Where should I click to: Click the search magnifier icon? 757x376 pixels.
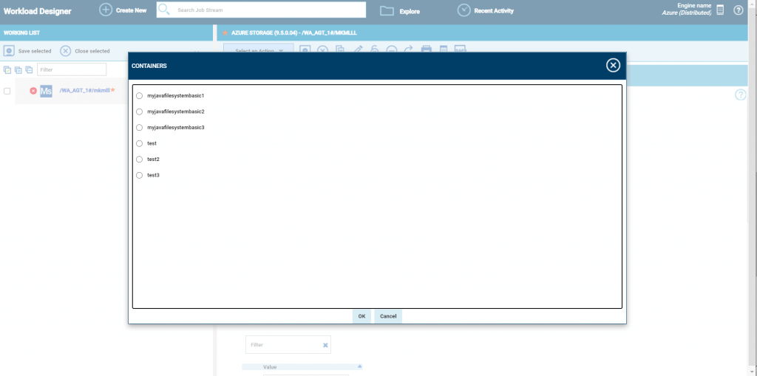click(x=164, y=10)
